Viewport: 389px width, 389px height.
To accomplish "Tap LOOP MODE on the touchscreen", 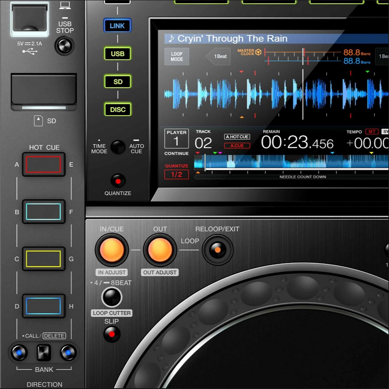I will click(x=177, y=57).
